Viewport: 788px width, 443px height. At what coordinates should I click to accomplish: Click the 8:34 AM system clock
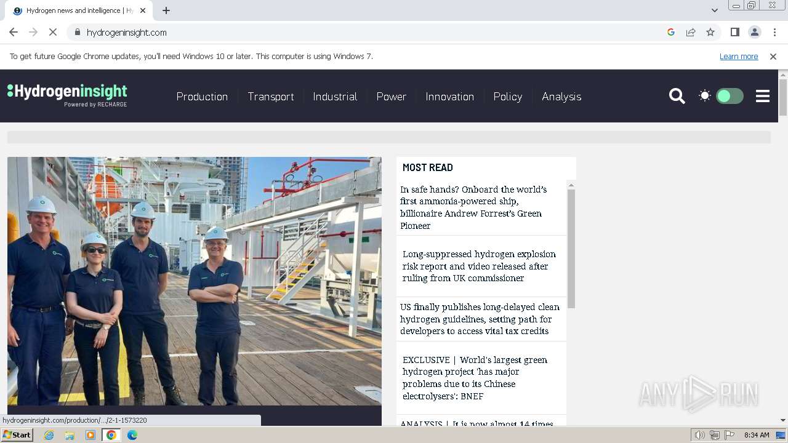[757, 435]
